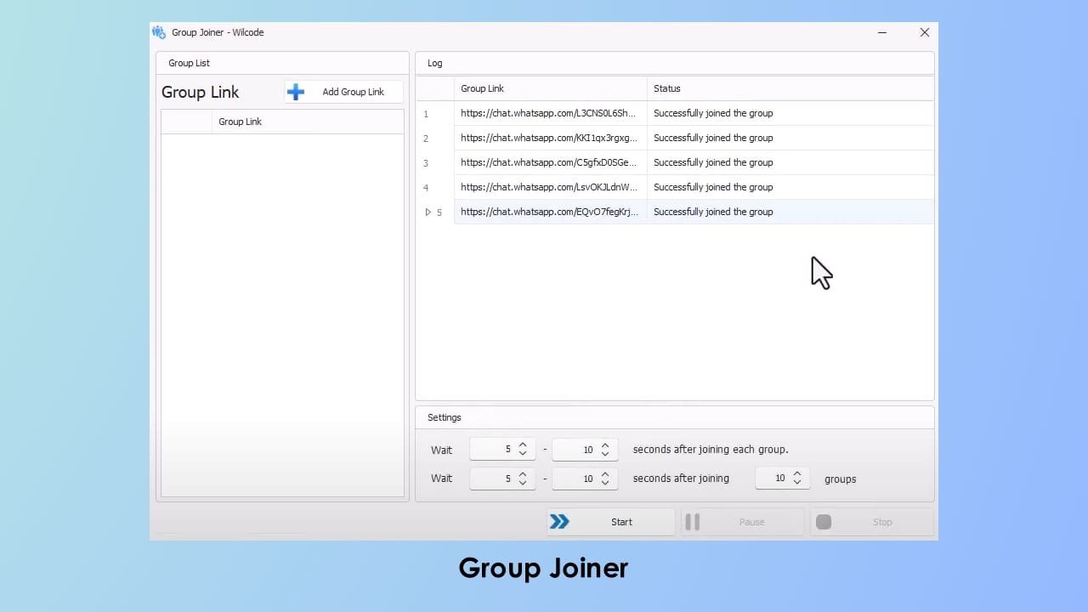Click the double-arrow Start icon
Viewport: 1088px width, 612px height.
(559, 522)
